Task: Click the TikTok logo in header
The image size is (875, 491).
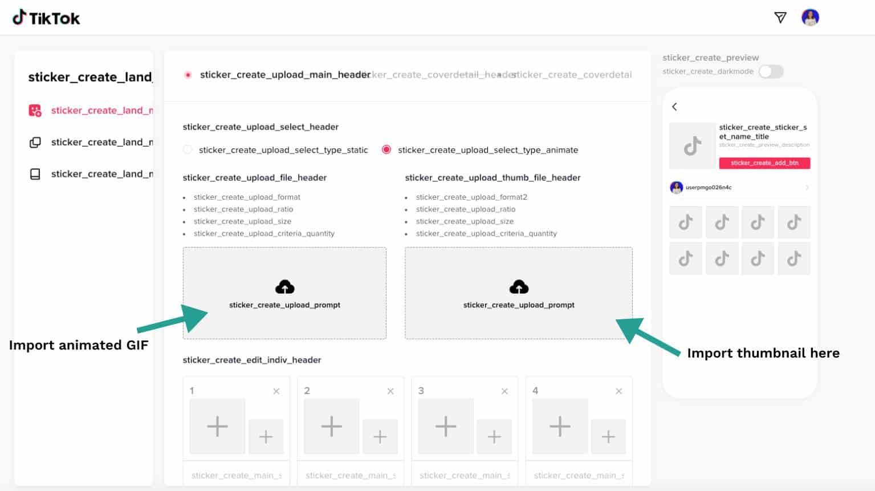Action: (46, 18)
